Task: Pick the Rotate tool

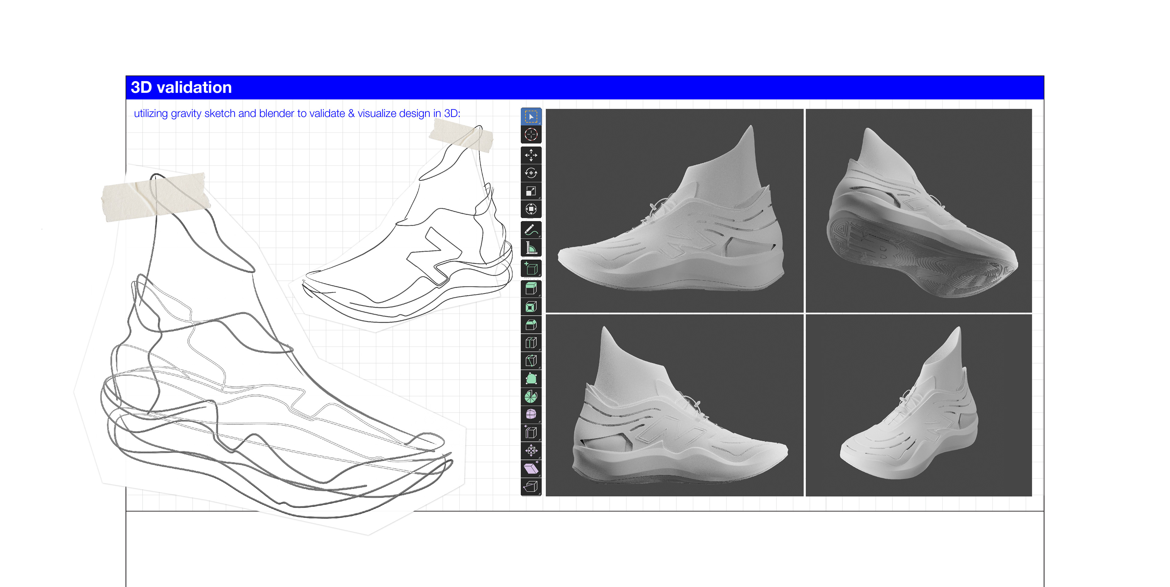Action: pyautogui.click(x=530, y=173)
